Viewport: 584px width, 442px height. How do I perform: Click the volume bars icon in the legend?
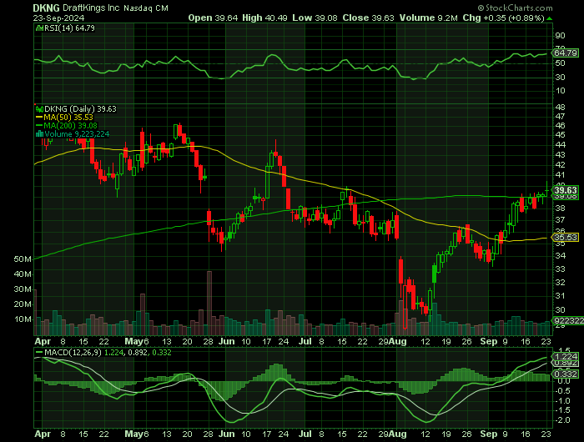(39, 134)
